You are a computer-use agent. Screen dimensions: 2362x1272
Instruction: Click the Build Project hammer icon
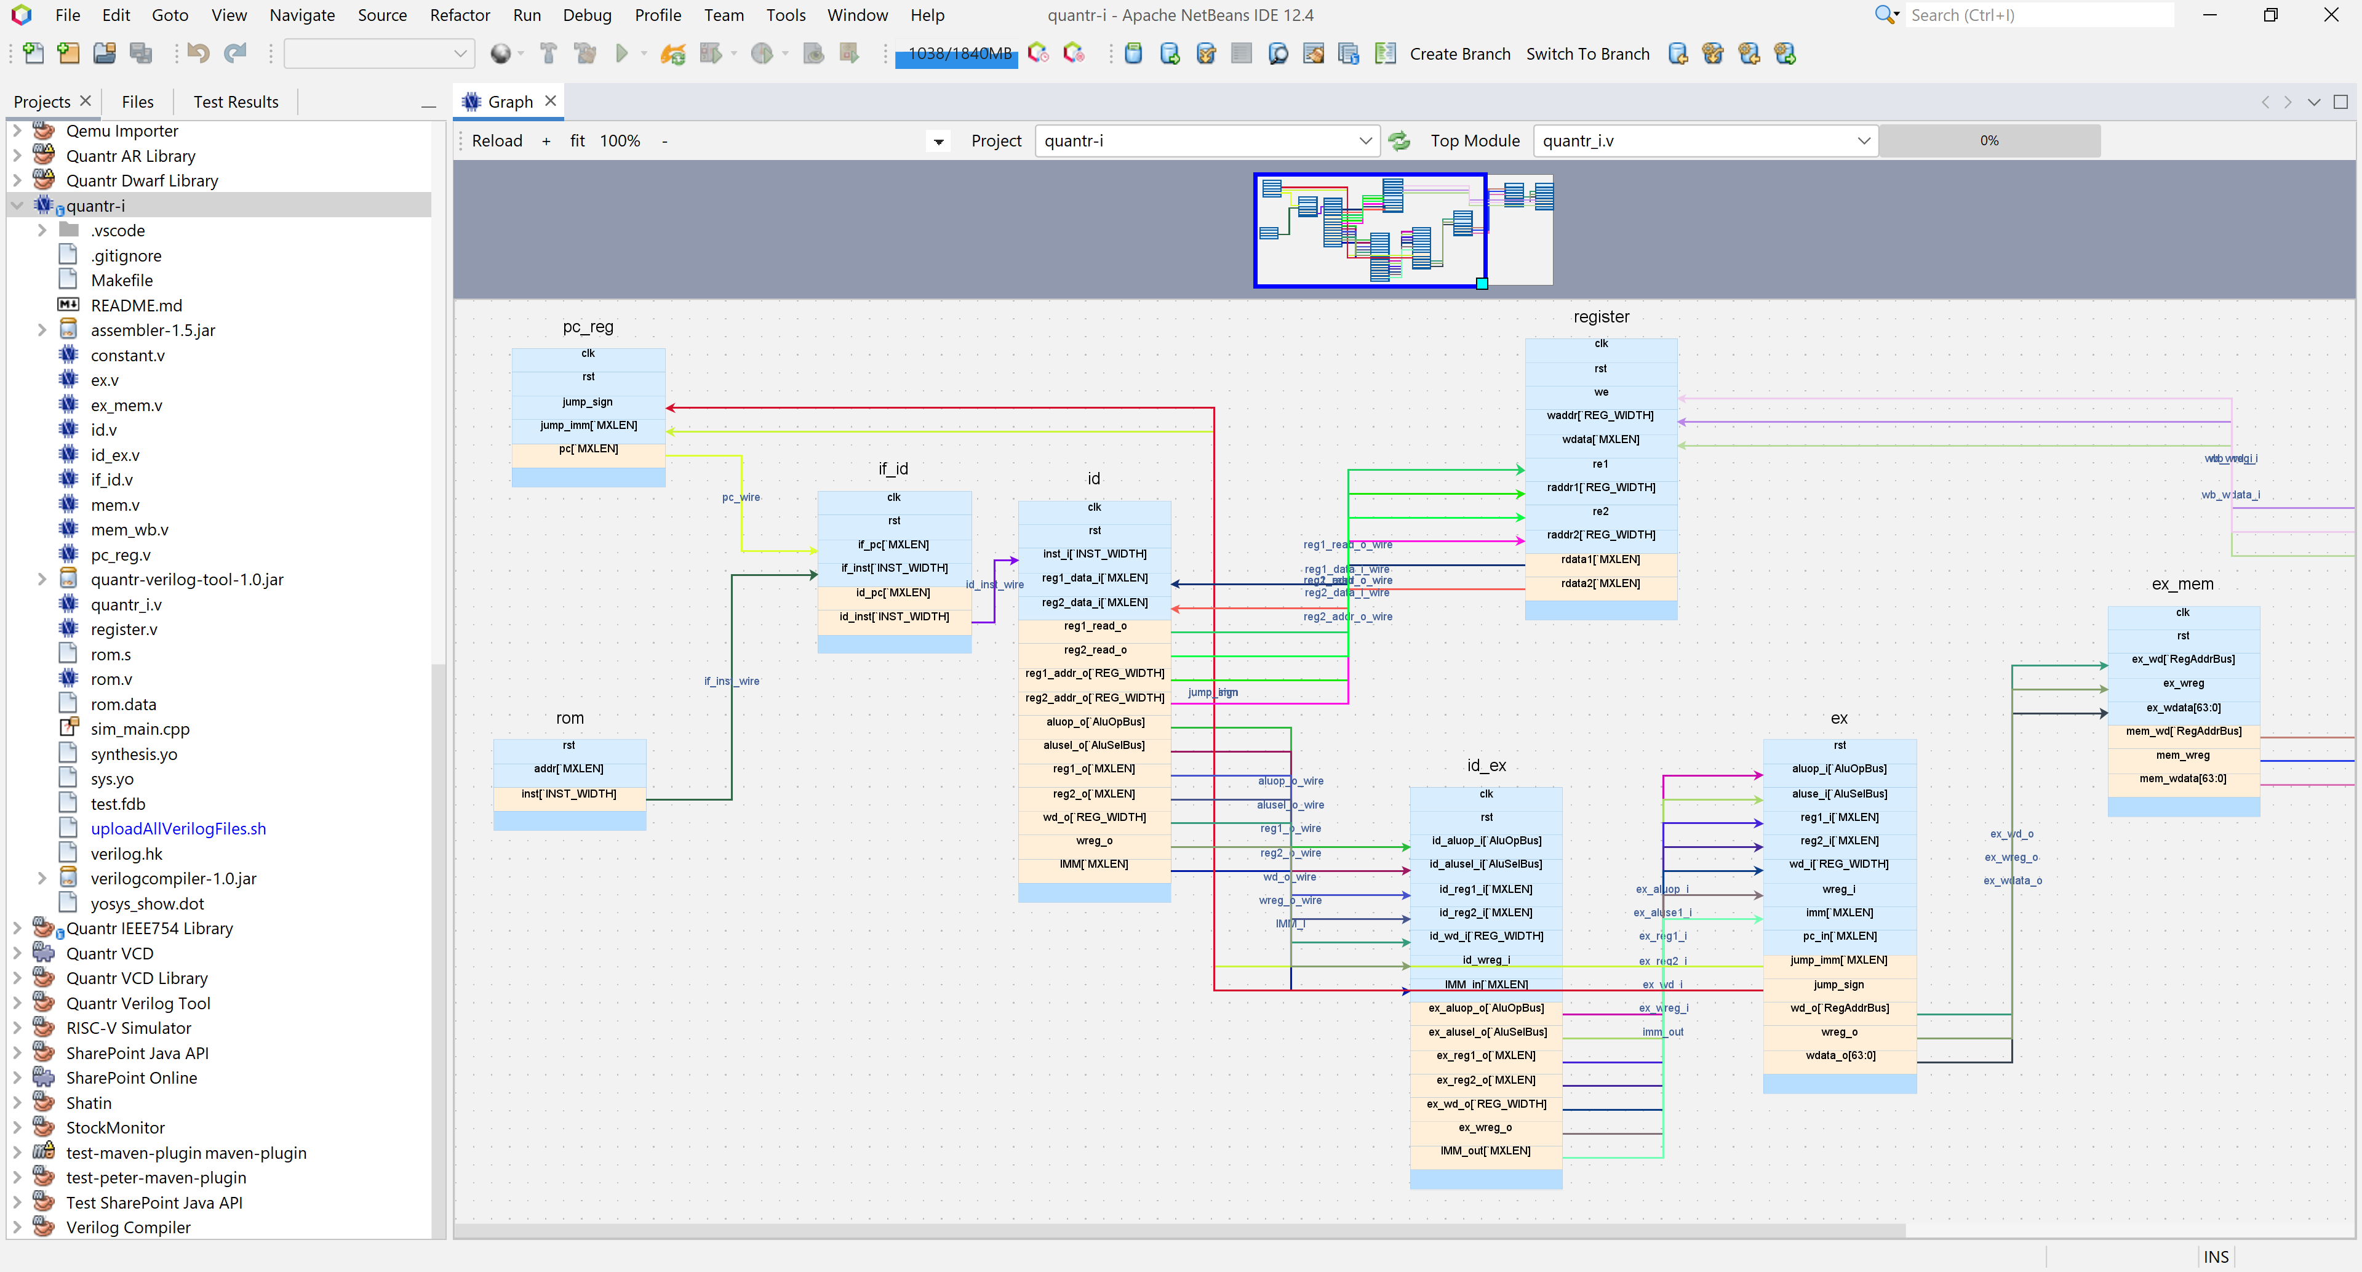(x=548, y=53)
